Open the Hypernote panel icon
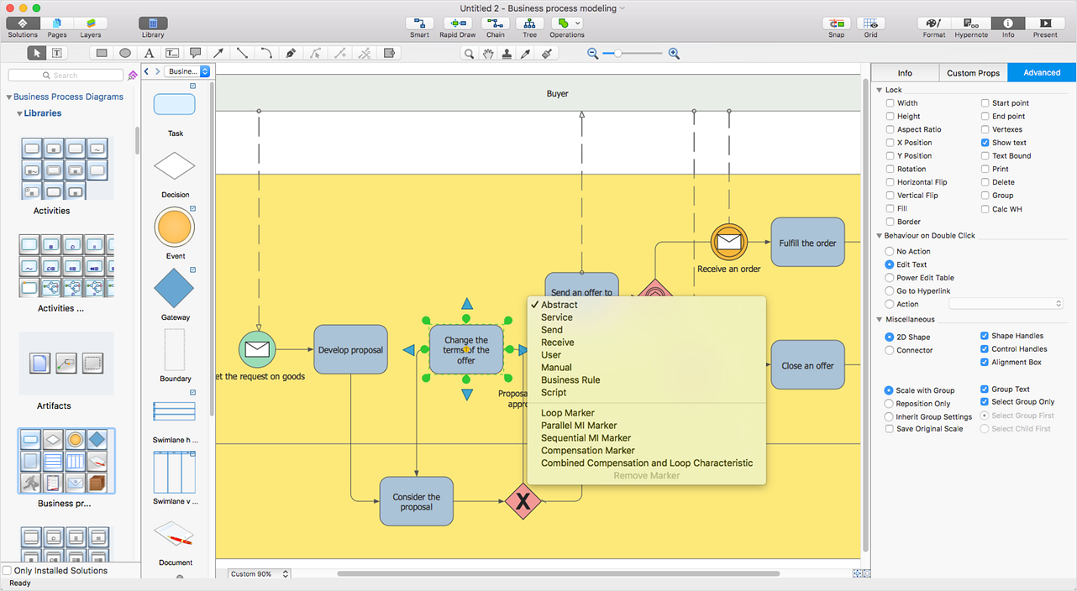 click(x=970, y=24)
